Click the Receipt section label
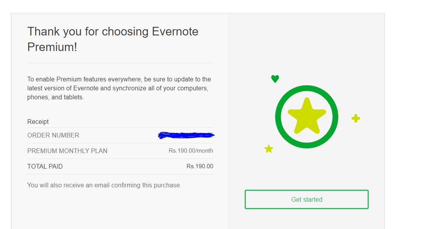 coord(38,122)
